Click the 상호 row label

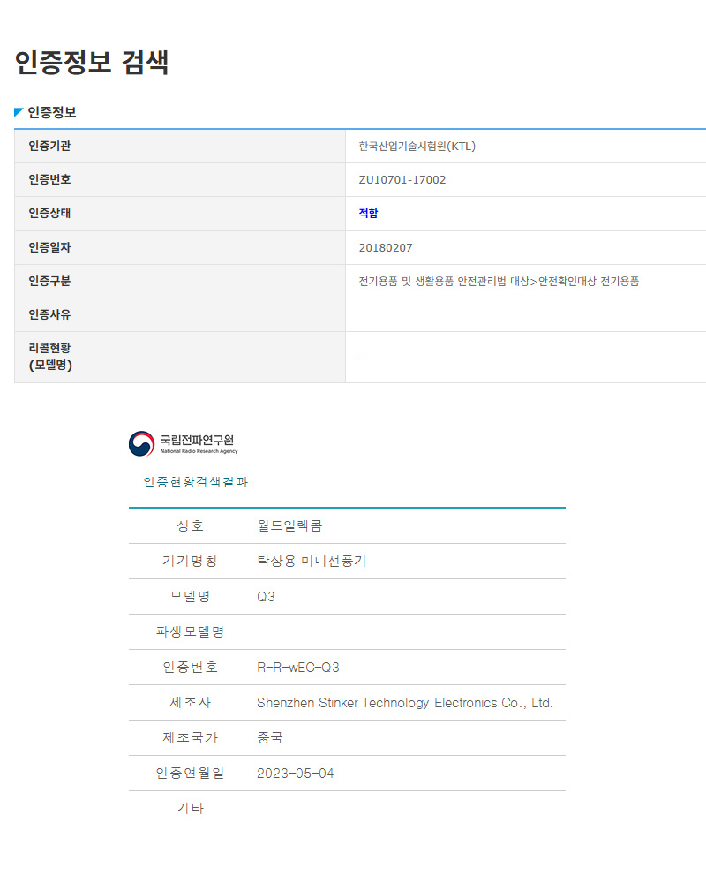[x=190, y=526]
